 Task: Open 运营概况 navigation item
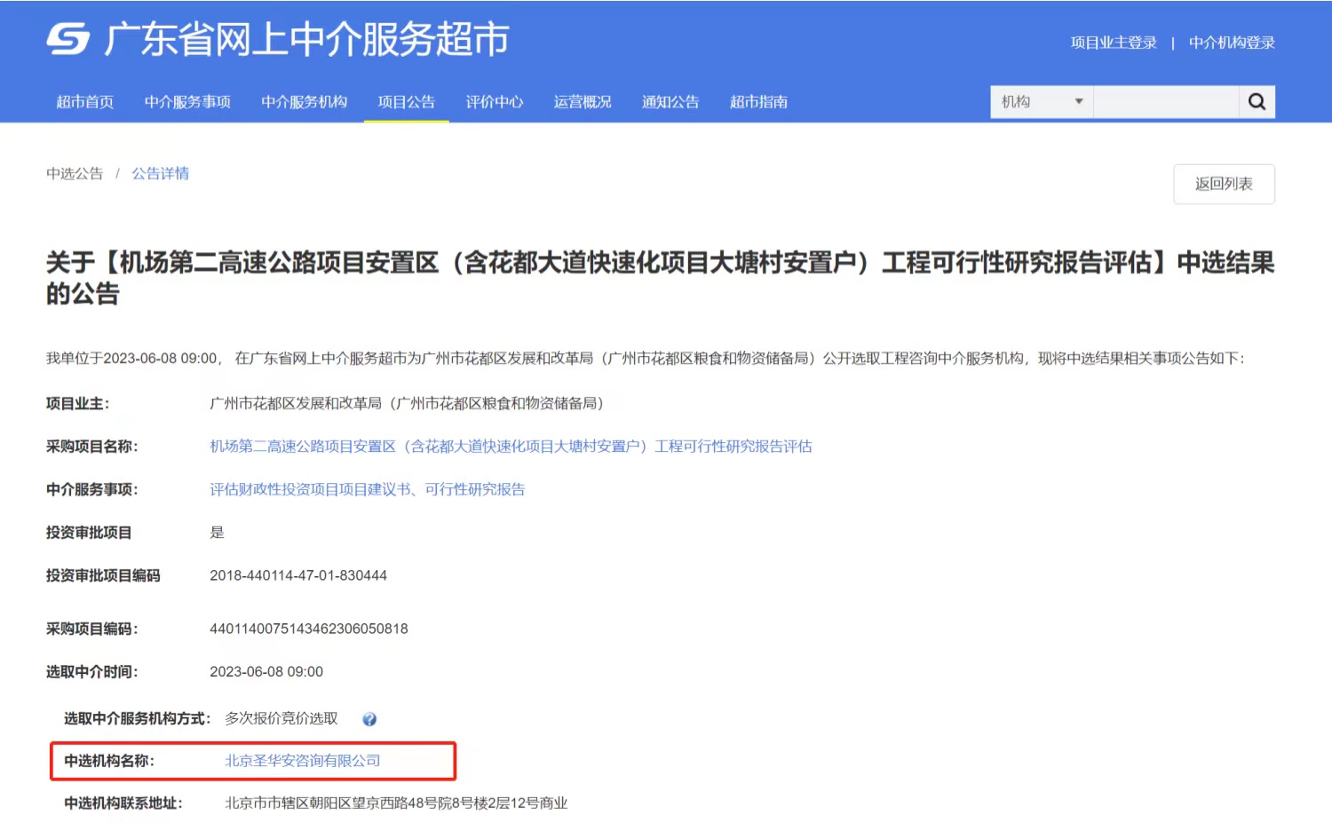click(583, 102)
